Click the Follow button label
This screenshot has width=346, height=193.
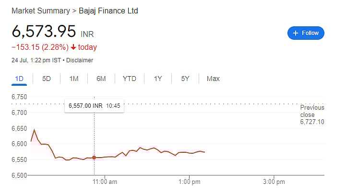[310, 33]
